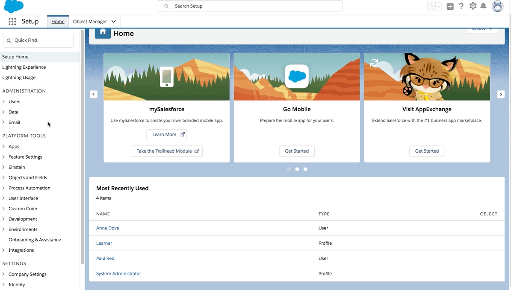The width and height of the screenshot is (511, 290).
Task: Open Global Actions plus icon
Action: [450, 6]
